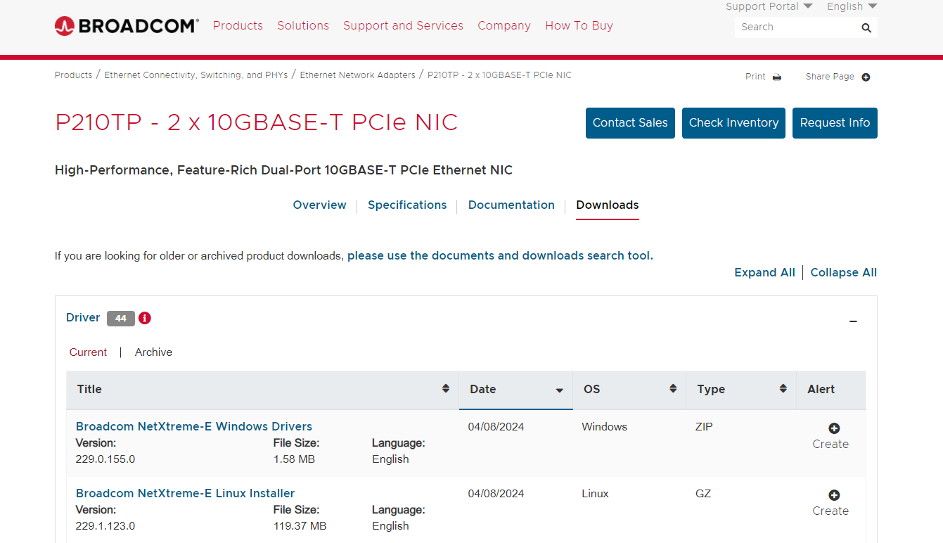943x543 pixels.
Task: Sort by Date column descending arrow
Action: pos(559,390)
